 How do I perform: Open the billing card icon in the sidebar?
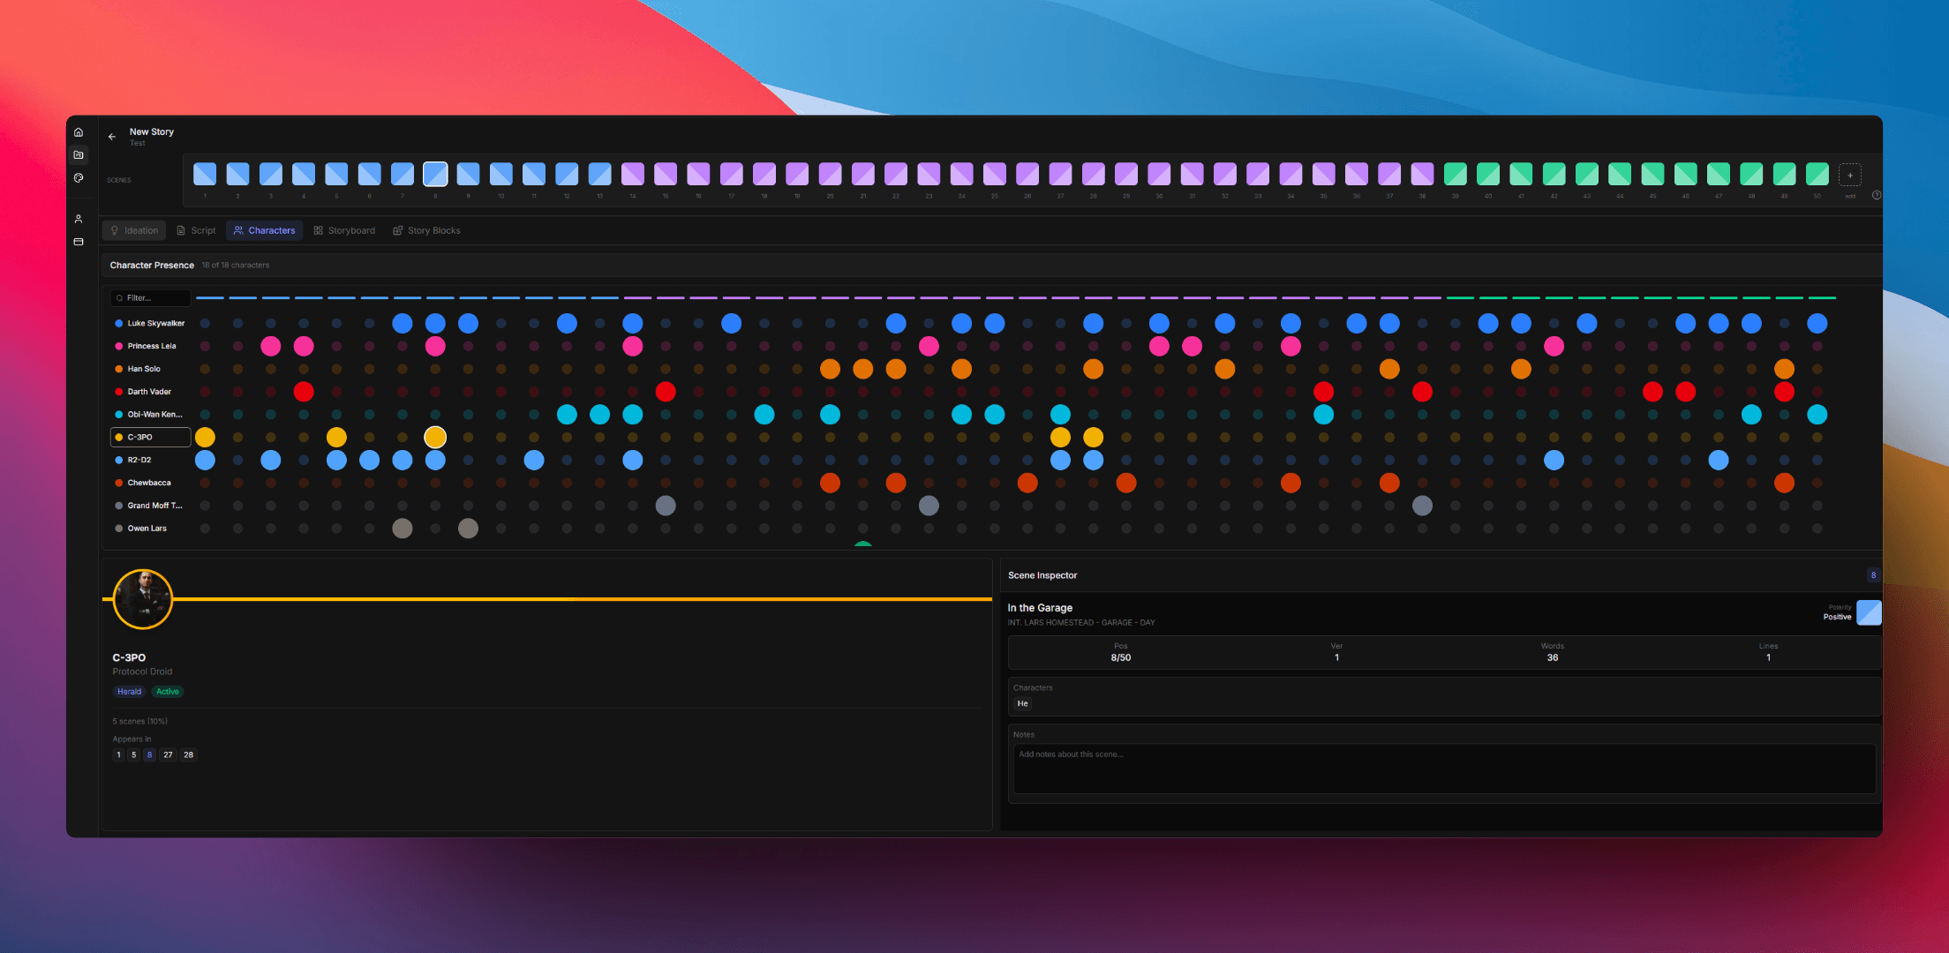click(x=79, y=242)
